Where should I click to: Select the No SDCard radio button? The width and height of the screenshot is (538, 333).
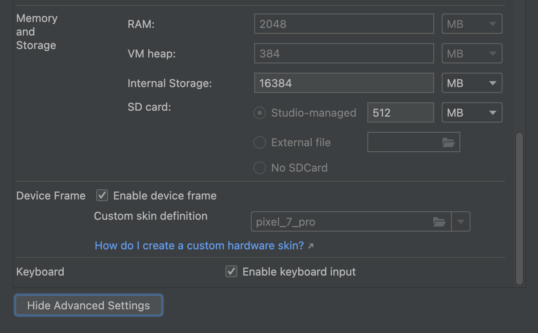(x=259, y=168)
